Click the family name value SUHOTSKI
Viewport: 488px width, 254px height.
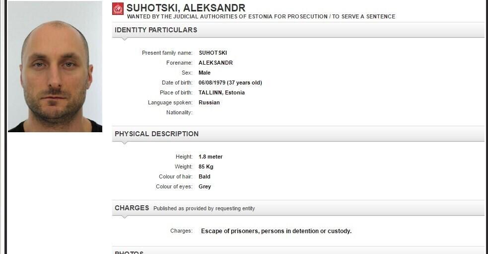click(212, 53)
